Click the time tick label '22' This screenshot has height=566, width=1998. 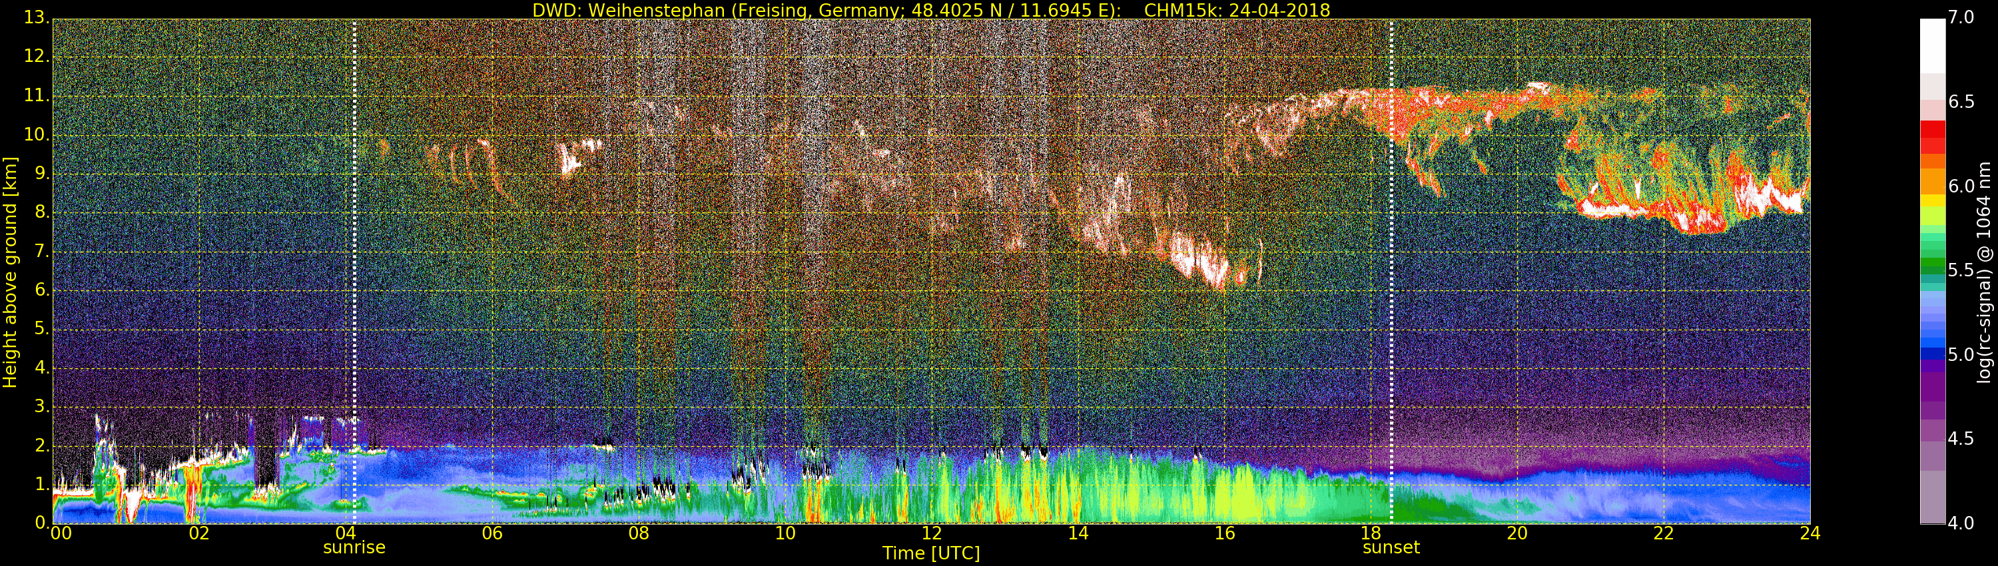(x=1664, y=533)
